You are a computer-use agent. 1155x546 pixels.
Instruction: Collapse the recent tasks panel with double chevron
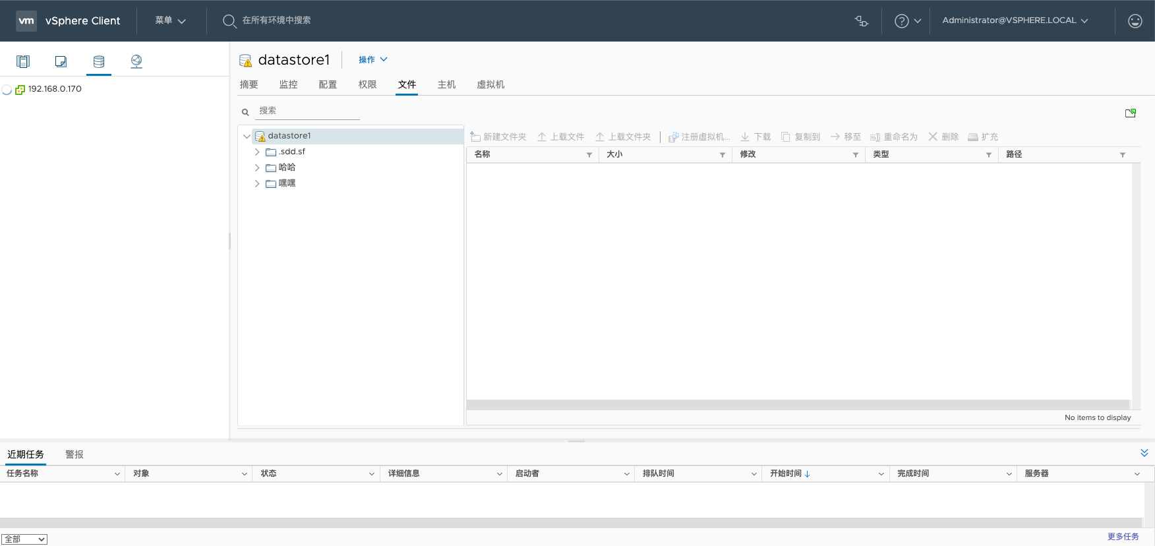[x=1144, y=453]
